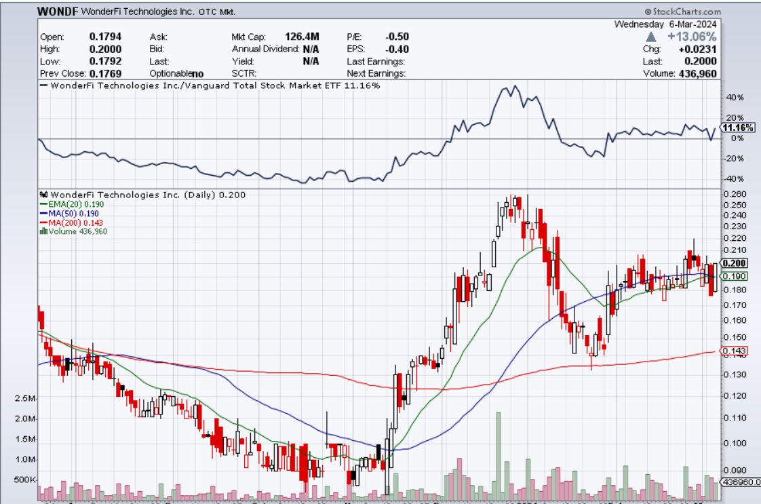Click the green up-triangle change indicator
Screen dimensions: 761x504
[x=651, y=37]
